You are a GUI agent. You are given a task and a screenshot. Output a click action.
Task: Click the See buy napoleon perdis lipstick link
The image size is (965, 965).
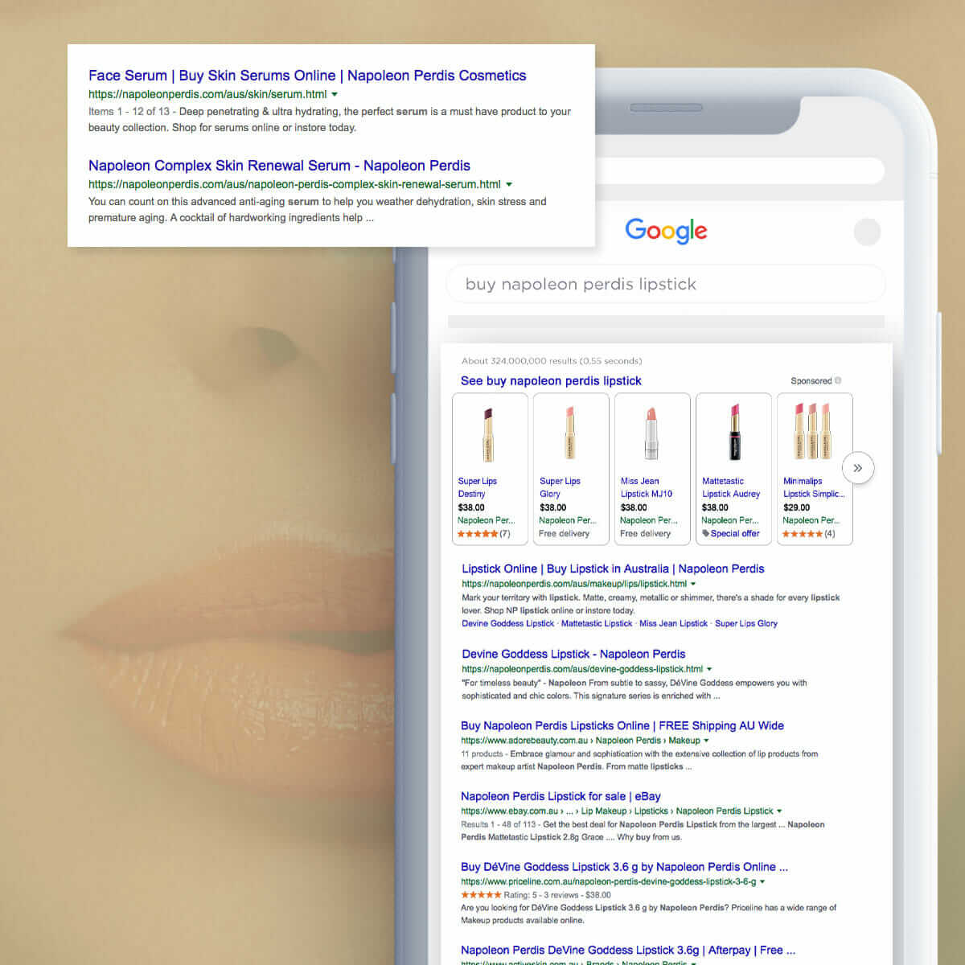point(551,380)
